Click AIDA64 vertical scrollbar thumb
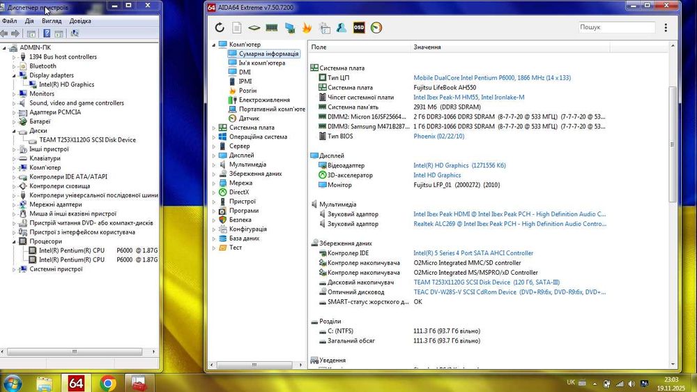The image size is (697, 392). click(x=672, y=144)
